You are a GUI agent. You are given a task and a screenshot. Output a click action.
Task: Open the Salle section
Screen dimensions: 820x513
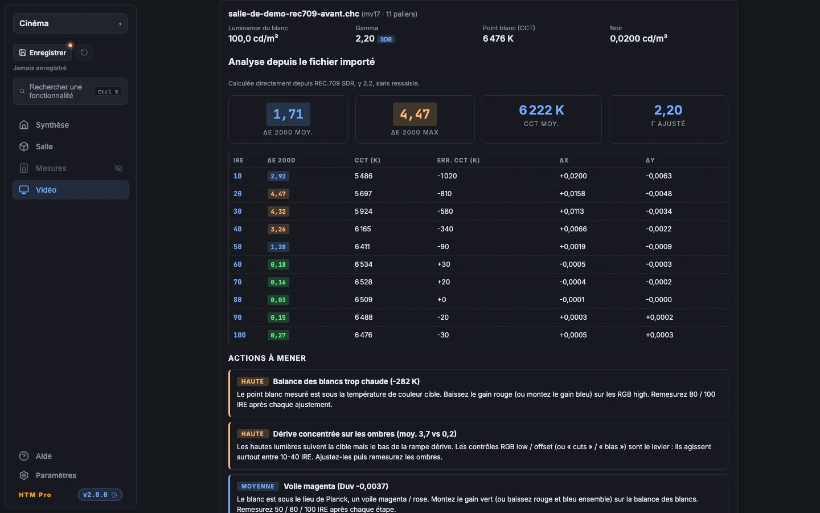point(71,146)
